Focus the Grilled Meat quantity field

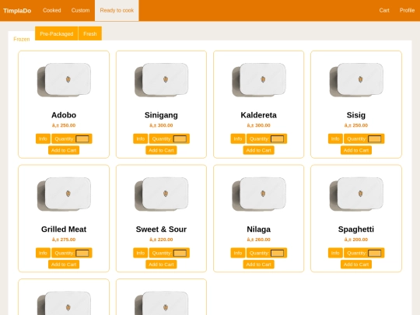[x=82, y=253]
